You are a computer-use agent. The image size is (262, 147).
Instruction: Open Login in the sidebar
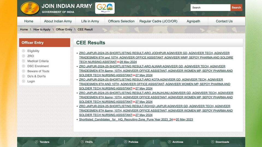(x=31, y=81)
